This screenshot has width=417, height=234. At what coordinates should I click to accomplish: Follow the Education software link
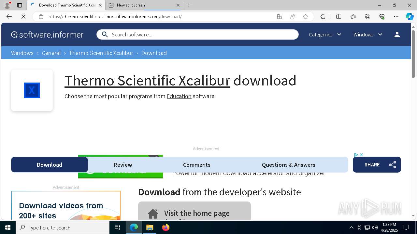point(179,96)
